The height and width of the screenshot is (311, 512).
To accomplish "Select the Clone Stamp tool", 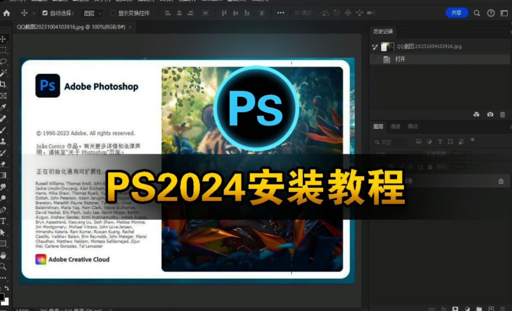I will [x=3, y=142].
